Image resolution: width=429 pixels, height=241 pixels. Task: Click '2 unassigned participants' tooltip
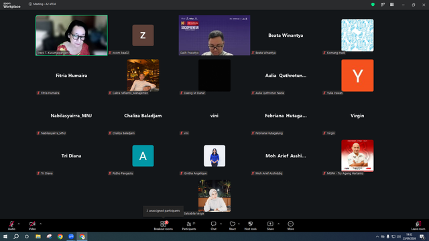click(x=163, y=211)
